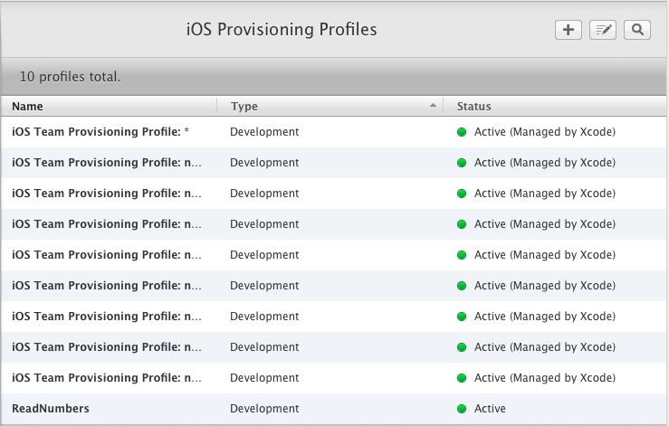Sort the list by the Name column header
669x426 pixels.
(x=27, y=106)
